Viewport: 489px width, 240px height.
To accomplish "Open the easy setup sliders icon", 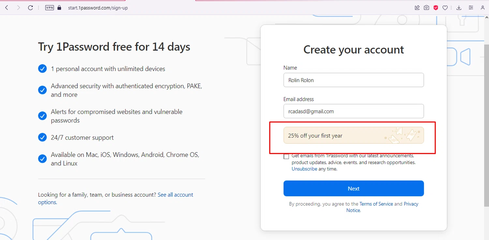I will 471,8.
